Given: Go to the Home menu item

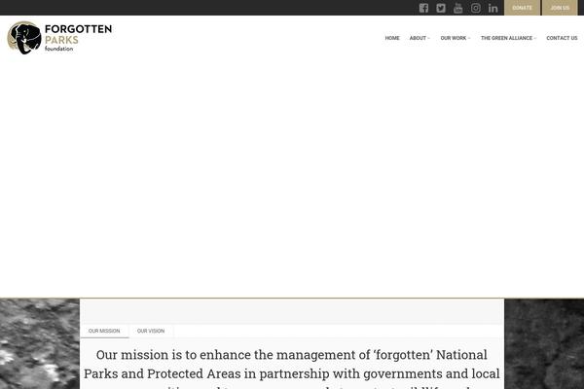Looking at the screenshot, I should pyautogui.click(x=392, y=38).
